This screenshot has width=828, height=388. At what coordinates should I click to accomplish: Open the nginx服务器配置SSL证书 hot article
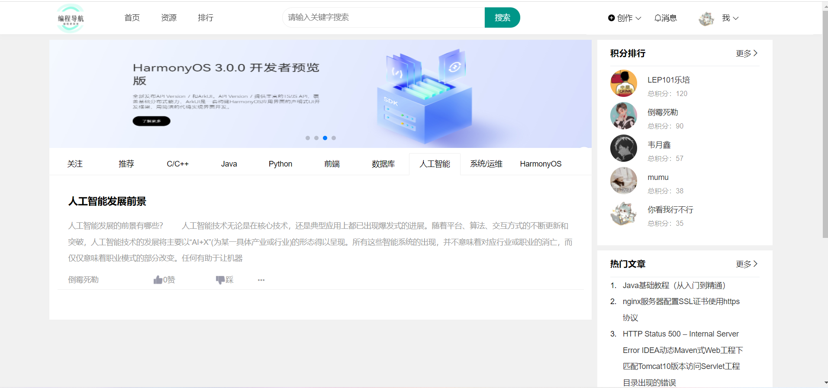681,310
